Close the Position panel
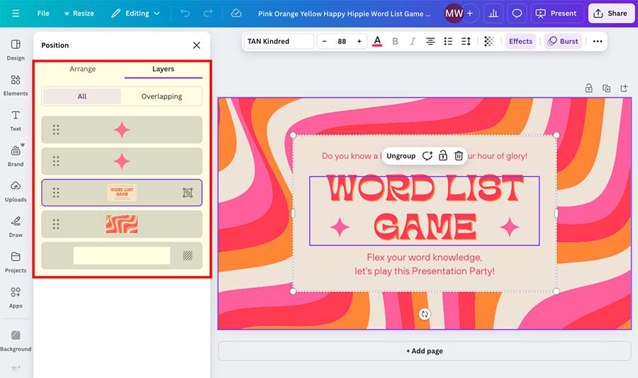The width and height of the screenshot is (638, 378). pos(196,45)
